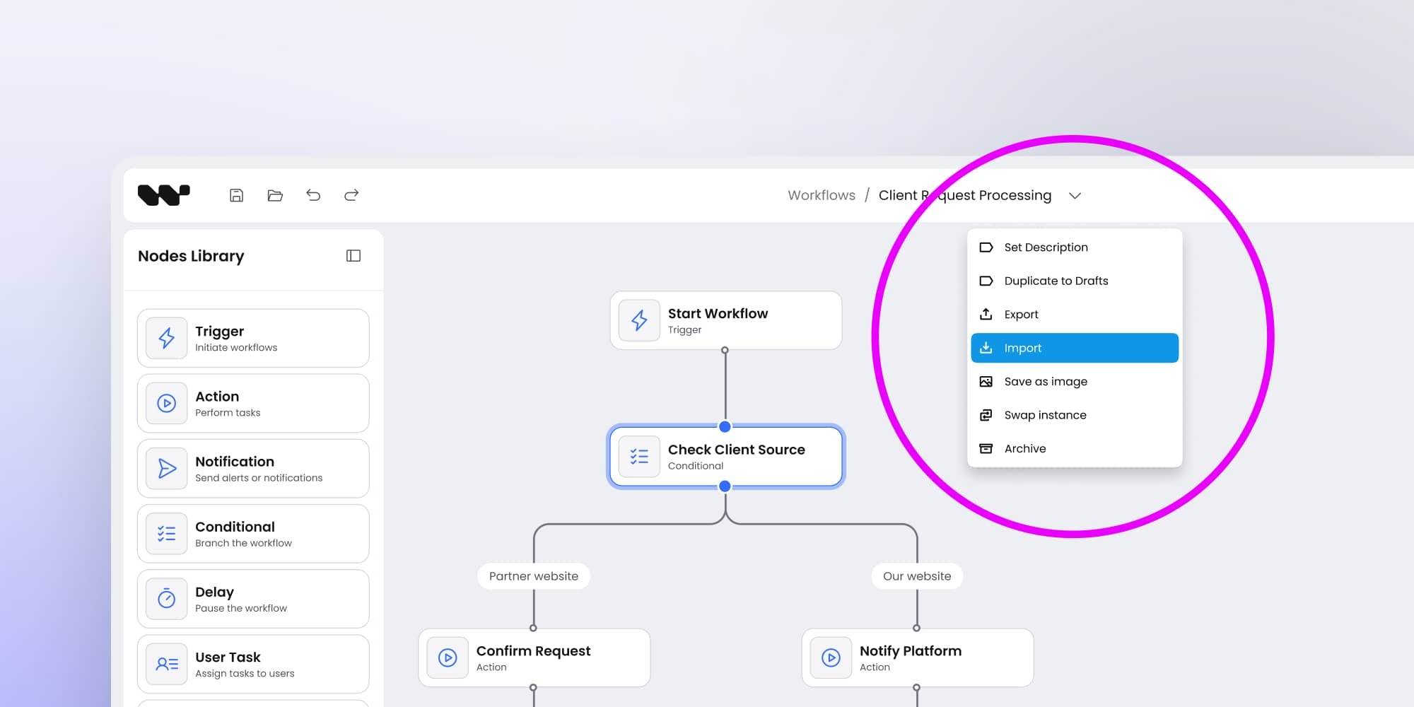Click the Delay timer icon

(167, 599)
